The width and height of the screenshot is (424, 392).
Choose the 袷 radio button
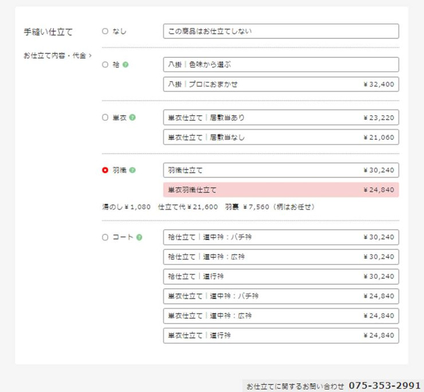[x=105, y=65]
